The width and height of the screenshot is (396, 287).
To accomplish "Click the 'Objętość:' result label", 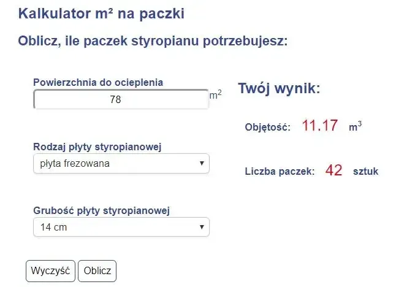I will pos(267,128).
